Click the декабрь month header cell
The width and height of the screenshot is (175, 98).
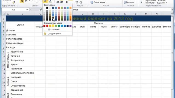[x=157, y=27]
